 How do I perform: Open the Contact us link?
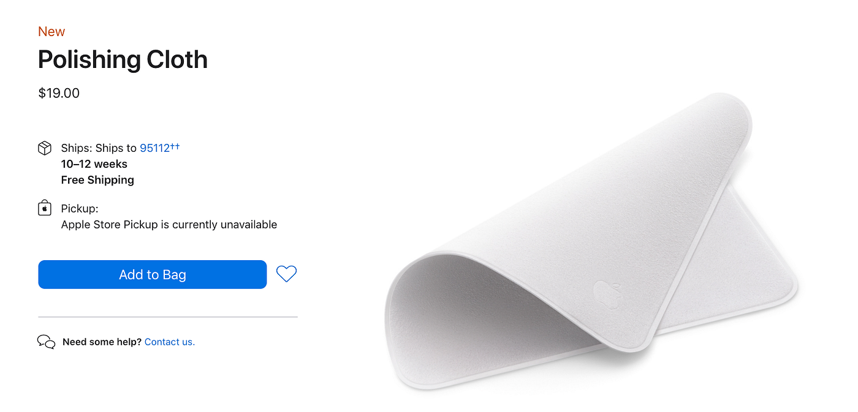tap(170, 342)
